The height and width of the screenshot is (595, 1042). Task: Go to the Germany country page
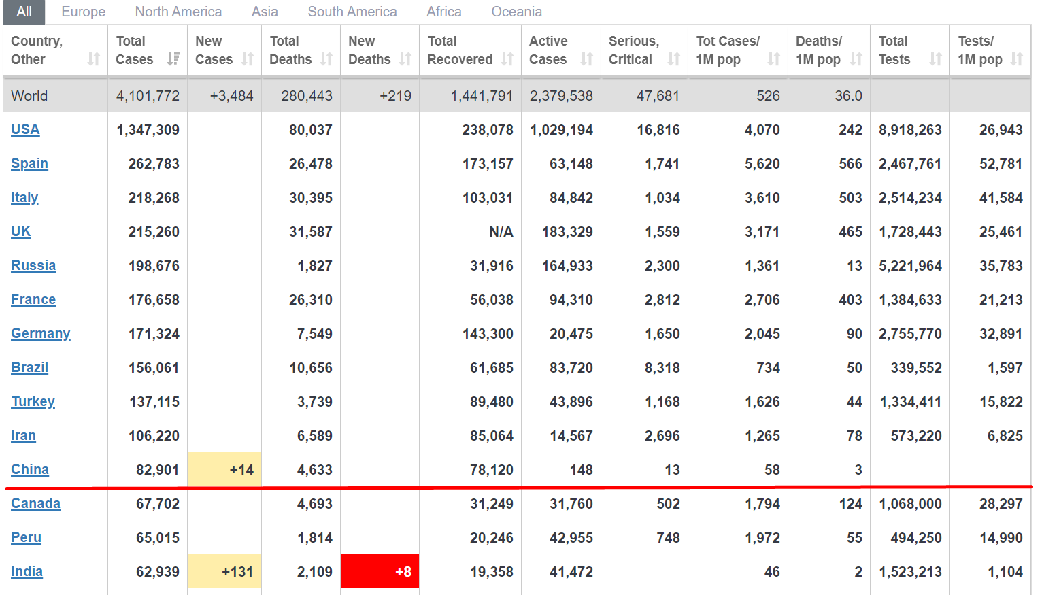click(x=41, y=333)
